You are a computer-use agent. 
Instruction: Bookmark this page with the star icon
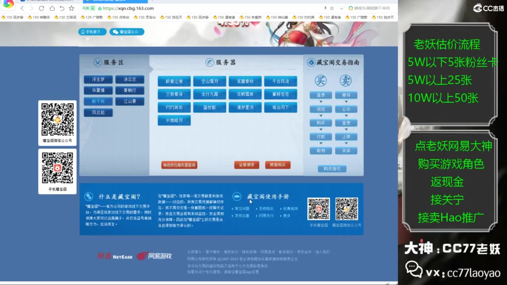[x=71, y=8]
